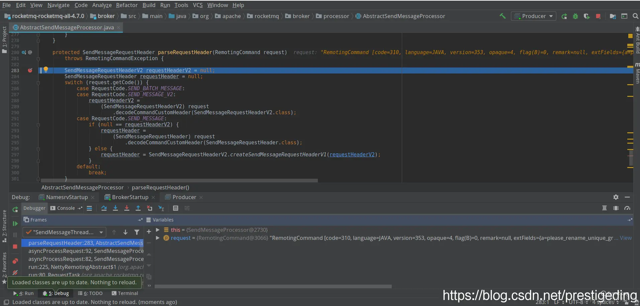Collapse the switch block fold on line 285
This screenshot has height=306, width=640.
(x=38, y=83)
